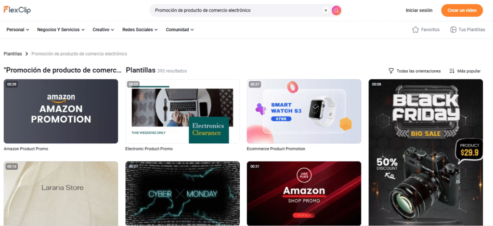This screenshot has height=226, width=493.
Task: Open the Amazon Product Promo thumbnail
Action: tap(61, 111)
